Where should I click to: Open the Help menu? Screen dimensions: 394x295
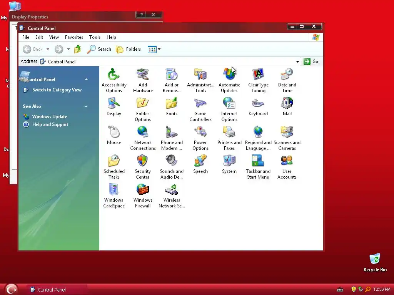click(x=111, y=37)
